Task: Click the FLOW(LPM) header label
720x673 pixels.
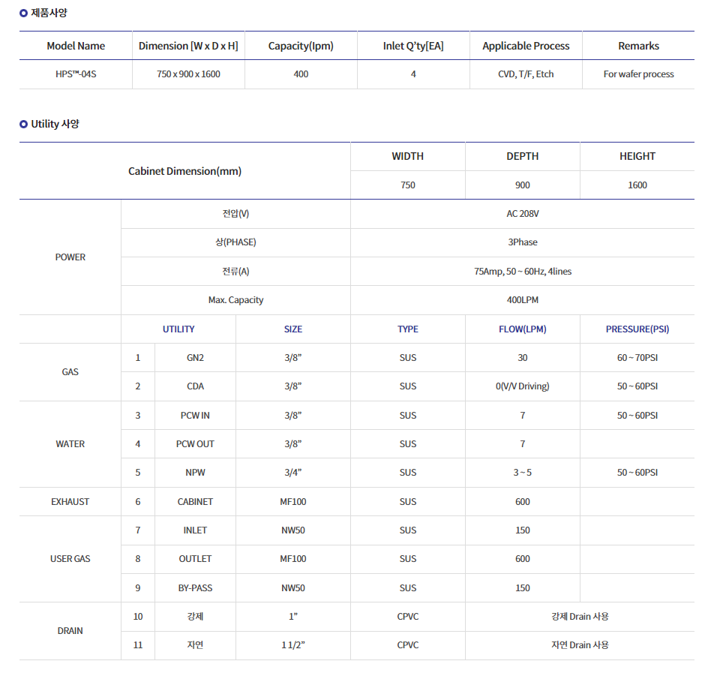Action: point(523,329)
